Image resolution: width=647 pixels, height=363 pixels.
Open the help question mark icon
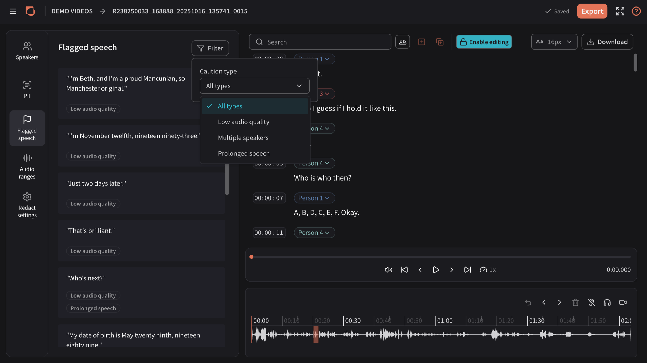coord(636,11)
